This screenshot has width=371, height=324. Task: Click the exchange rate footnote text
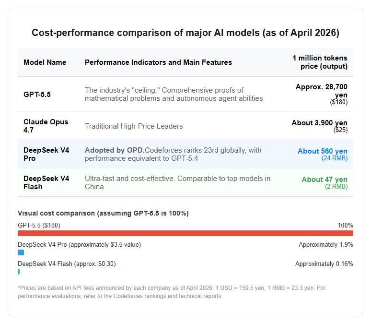pos(172,292)
